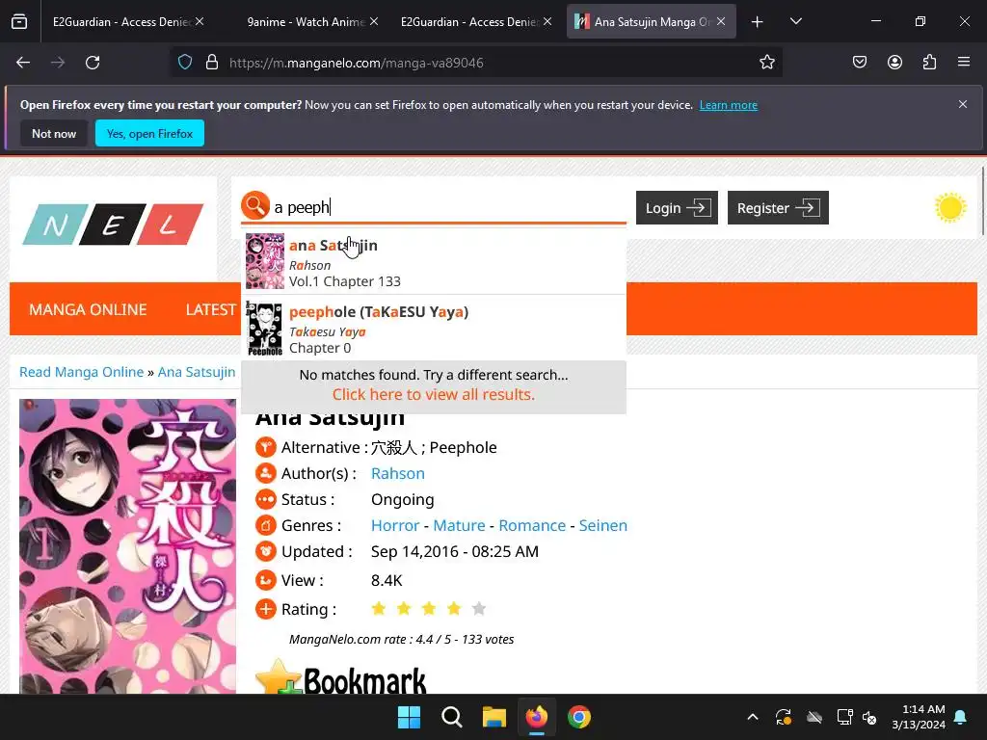987x740 pixels.
Task: Click the site security padlock icon
Action: [x=212, y=63]
